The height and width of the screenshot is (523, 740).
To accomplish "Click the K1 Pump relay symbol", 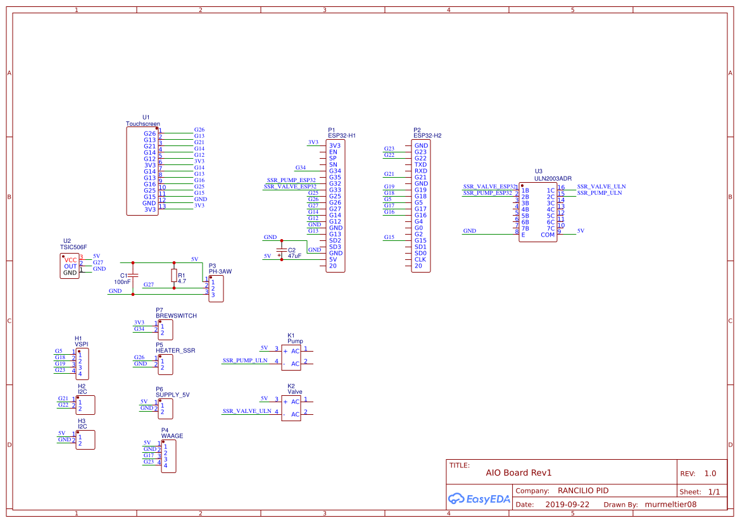I will [x=291, y=356].
